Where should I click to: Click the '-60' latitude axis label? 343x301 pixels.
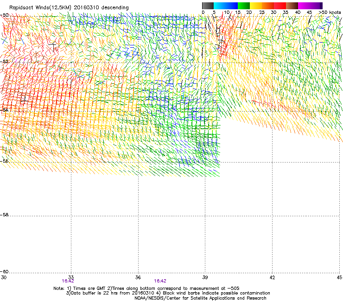[4, 272]
